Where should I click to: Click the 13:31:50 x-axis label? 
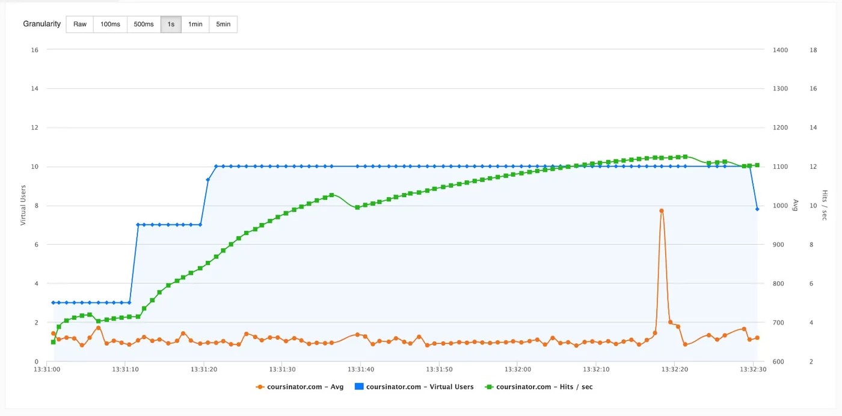[x=440, y=369]
